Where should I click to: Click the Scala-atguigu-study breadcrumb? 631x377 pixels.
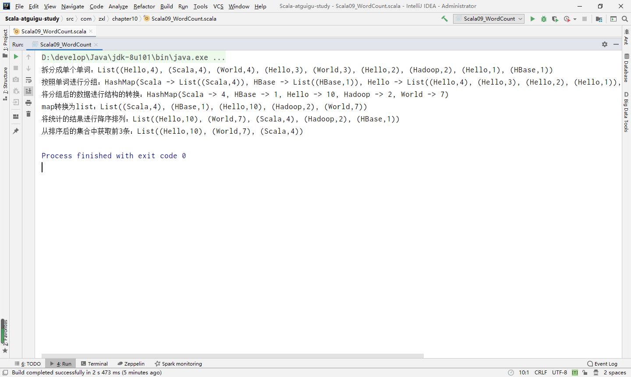click(x=32, y=19)
